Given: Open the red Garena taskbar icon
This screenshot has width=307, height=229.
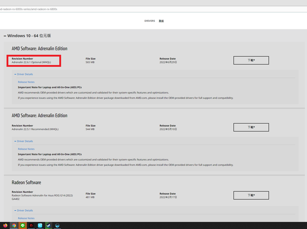Looking at the screenshot, I should click(x=31, y=225).
